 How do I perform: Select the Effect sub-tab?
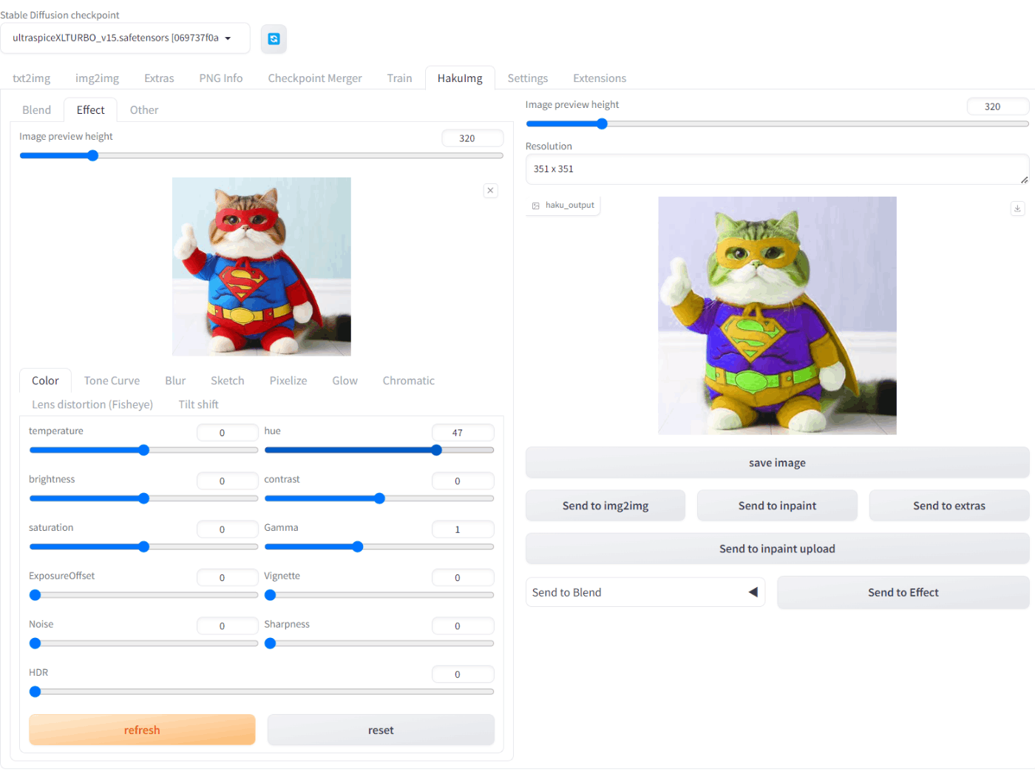[91, 110]
